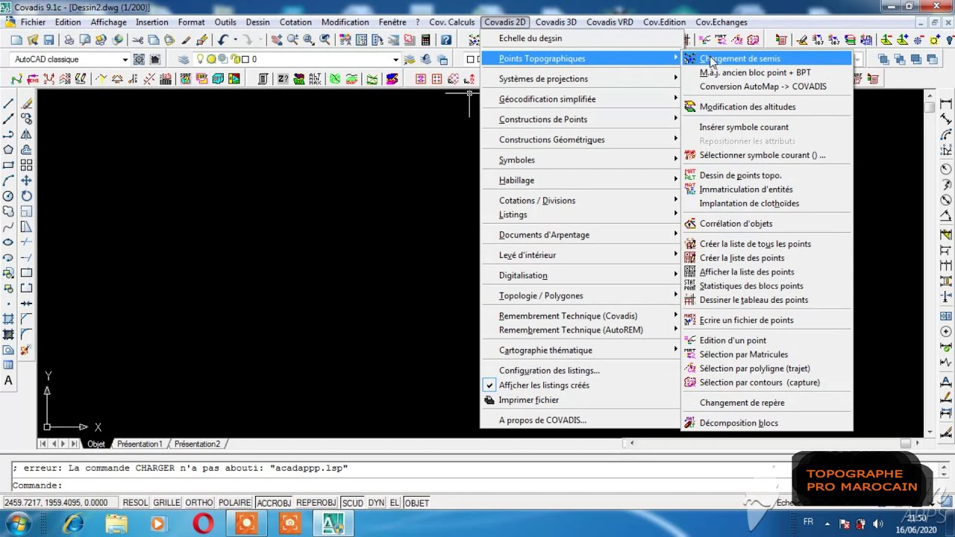The height and width of the screenshot is (537, 955).
Task: Toggle SCUD dynamic UCS
Action: point(352,503)
